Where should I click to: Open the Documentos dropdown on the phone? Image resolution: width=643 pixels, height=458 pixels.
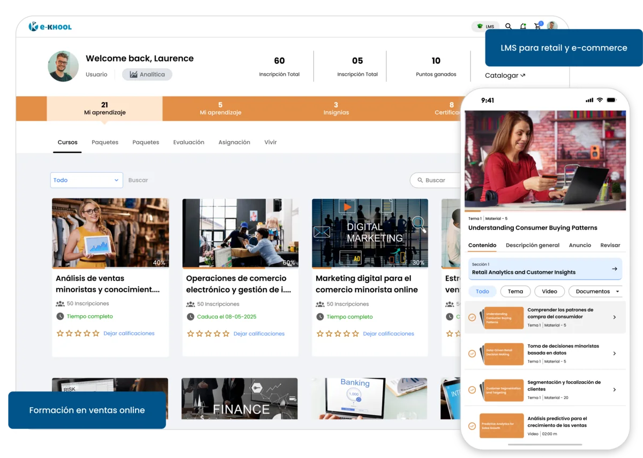[x=595, y=291]
